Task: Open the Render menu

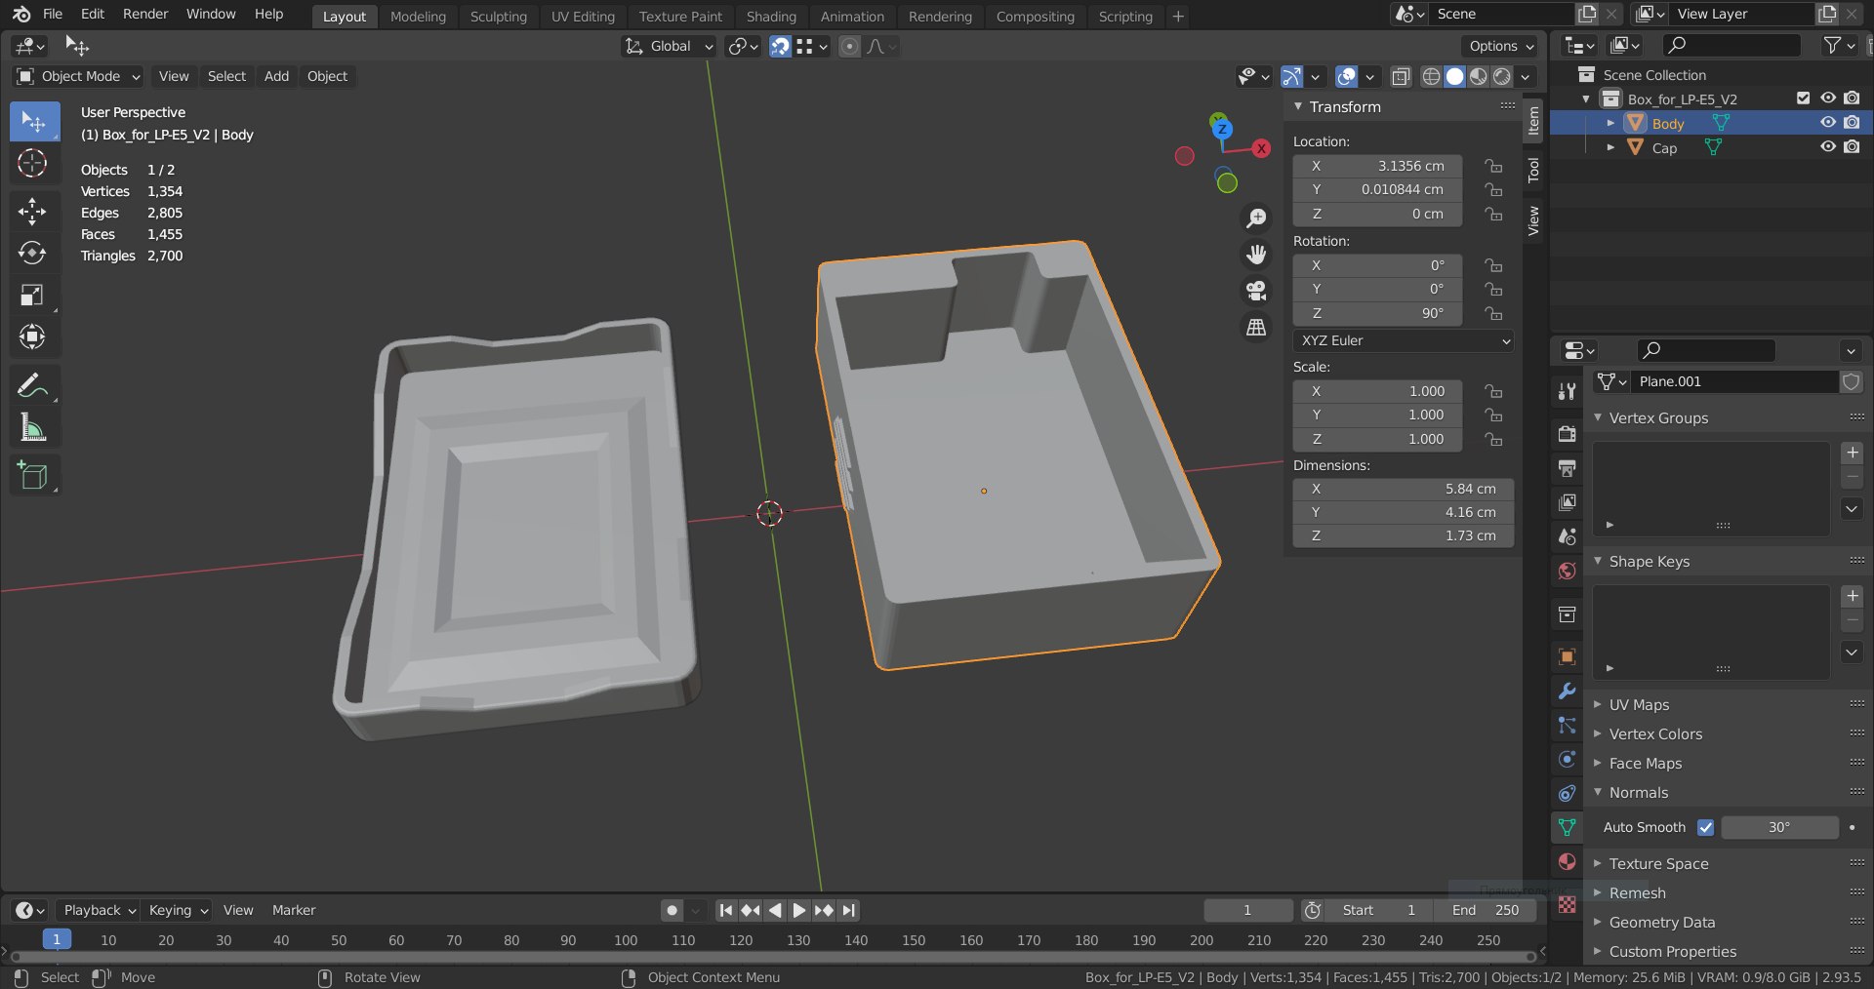Action: pyautogui.click(x=144, y=14)
